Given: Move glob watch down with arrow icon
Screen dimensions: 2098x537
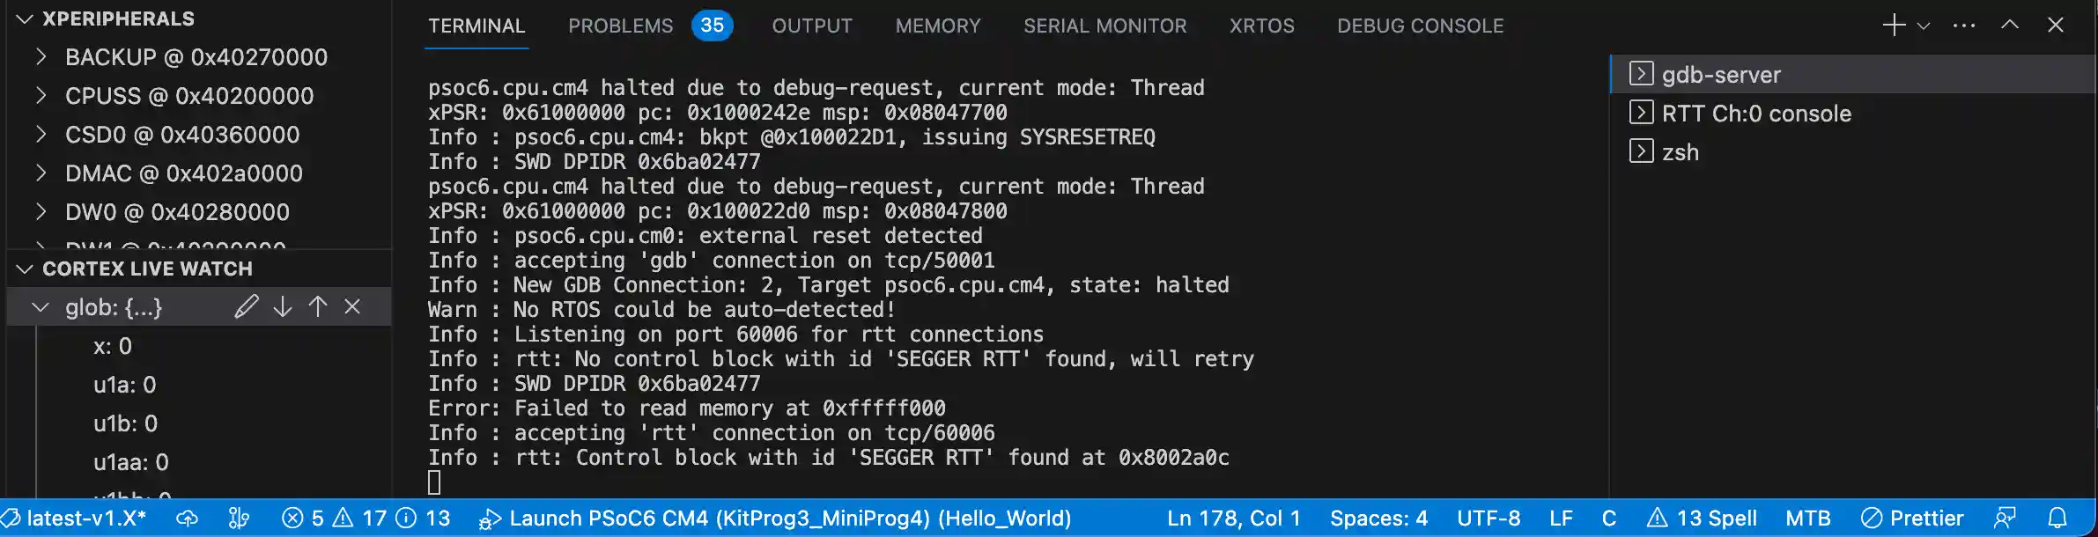Looking at the screenshot, I should click(282, 306).
